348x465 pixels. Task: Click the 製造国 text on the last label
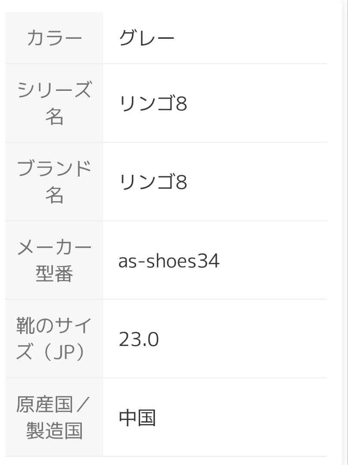[x=54, y=431]
